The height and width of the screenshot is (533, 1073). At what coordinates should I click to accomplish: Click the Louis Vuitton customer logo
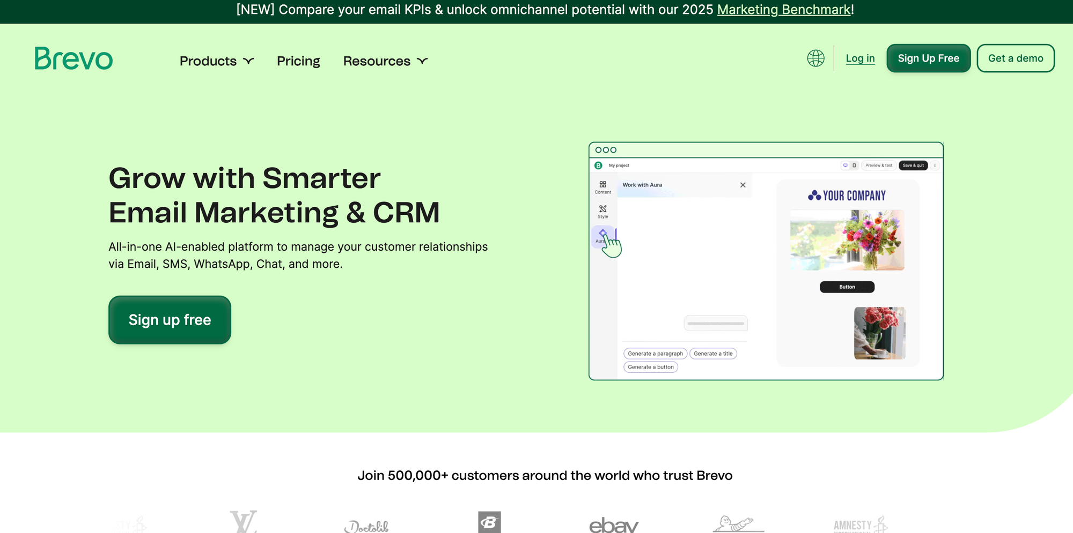(244, 521)
